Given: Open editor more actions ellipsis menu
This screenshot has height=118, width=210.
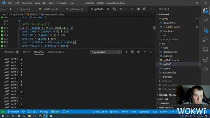Looking at the screenshot, I should 151,9.
